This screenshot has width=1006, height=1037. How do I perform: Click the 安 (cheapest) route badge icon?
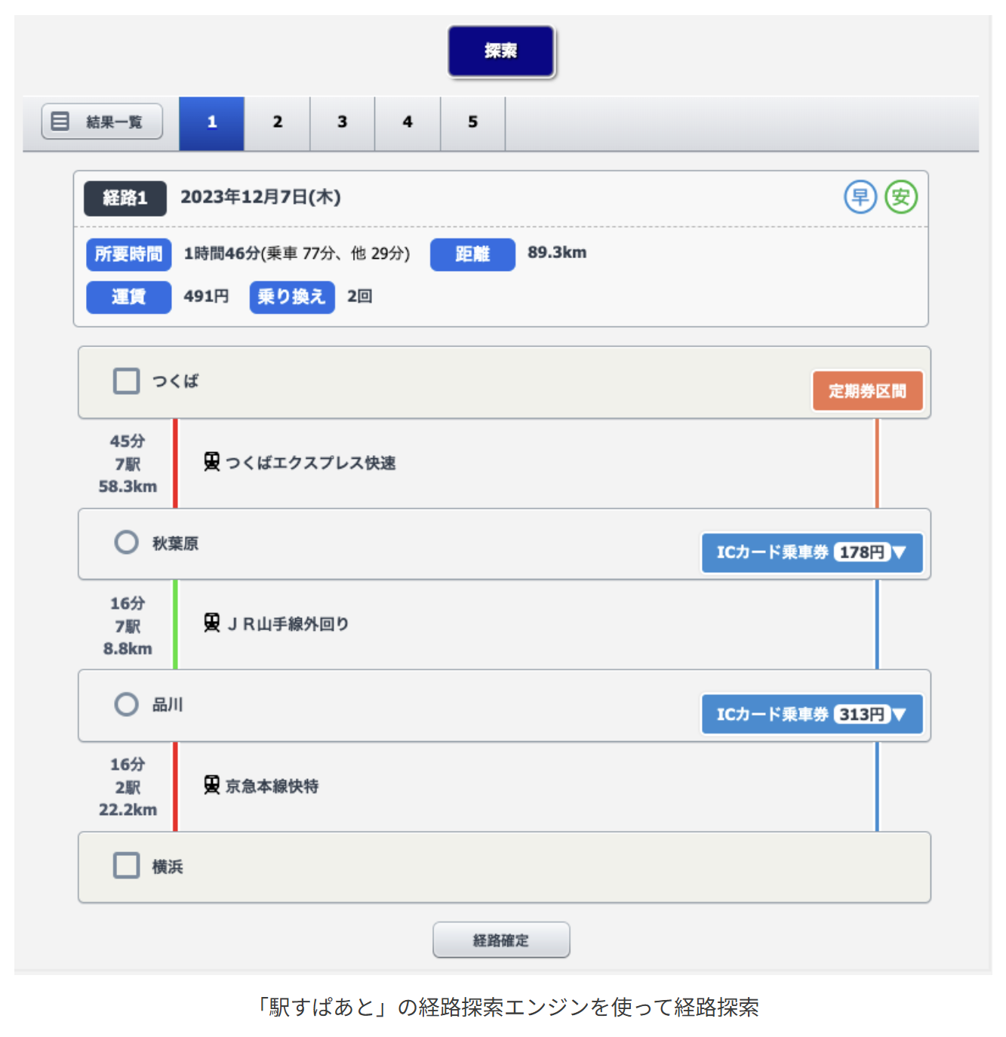pos(900,197)
